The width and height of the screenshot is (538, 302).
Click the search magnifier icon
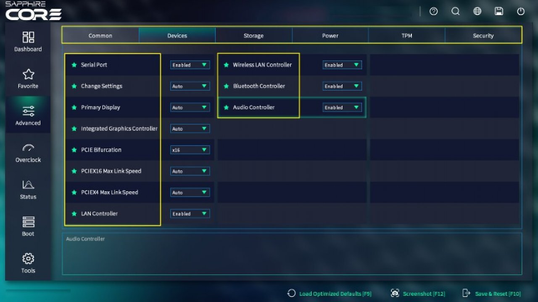(456, 11)
